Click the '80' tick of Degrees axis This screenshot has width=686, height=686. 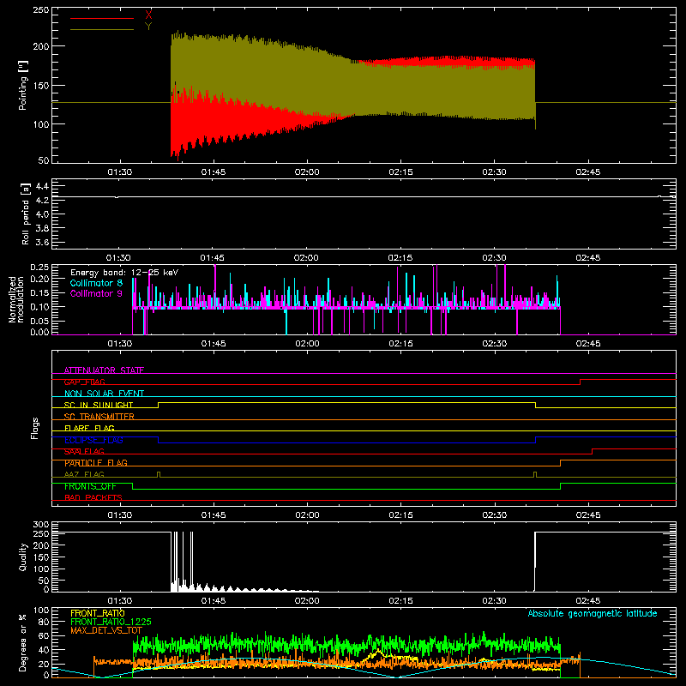(44, 622)
